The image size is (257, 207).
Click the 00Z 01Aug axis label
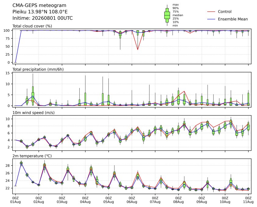pos(15,200)
